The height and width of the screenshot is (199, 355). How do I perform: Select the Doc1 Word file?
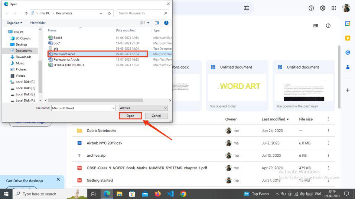(57, 43)
